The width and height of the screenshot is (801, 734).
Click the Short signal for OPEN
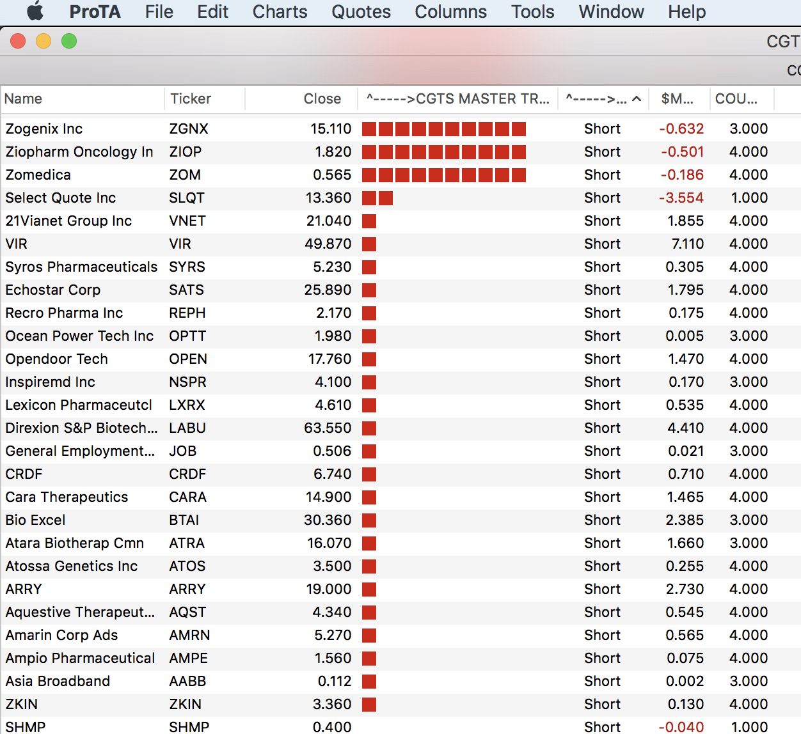602,359
